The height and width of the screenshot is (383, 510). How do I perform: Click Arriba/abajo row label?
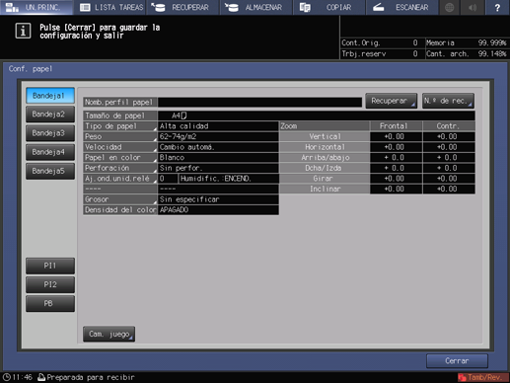point(325,158)
